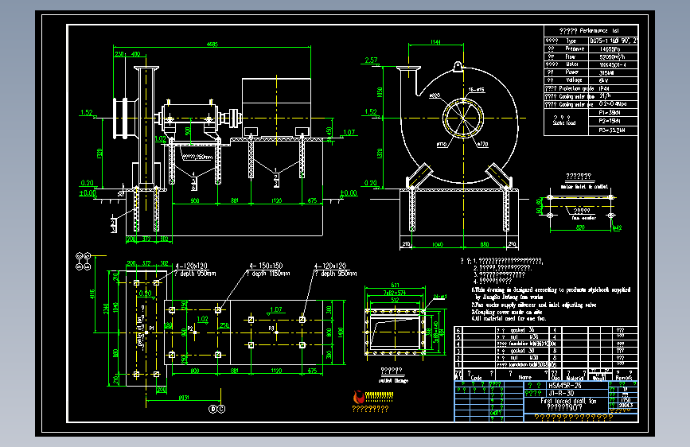
Task: Click the 'Voltage' row label
Action: (x=575, y=80)
